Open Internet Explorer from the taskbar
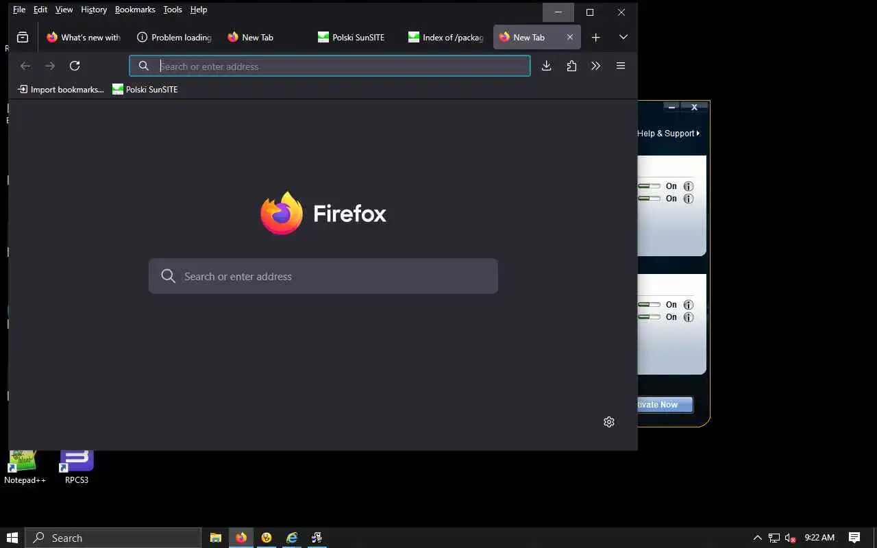This screenshot has height=548, width=877. point(292,538)
